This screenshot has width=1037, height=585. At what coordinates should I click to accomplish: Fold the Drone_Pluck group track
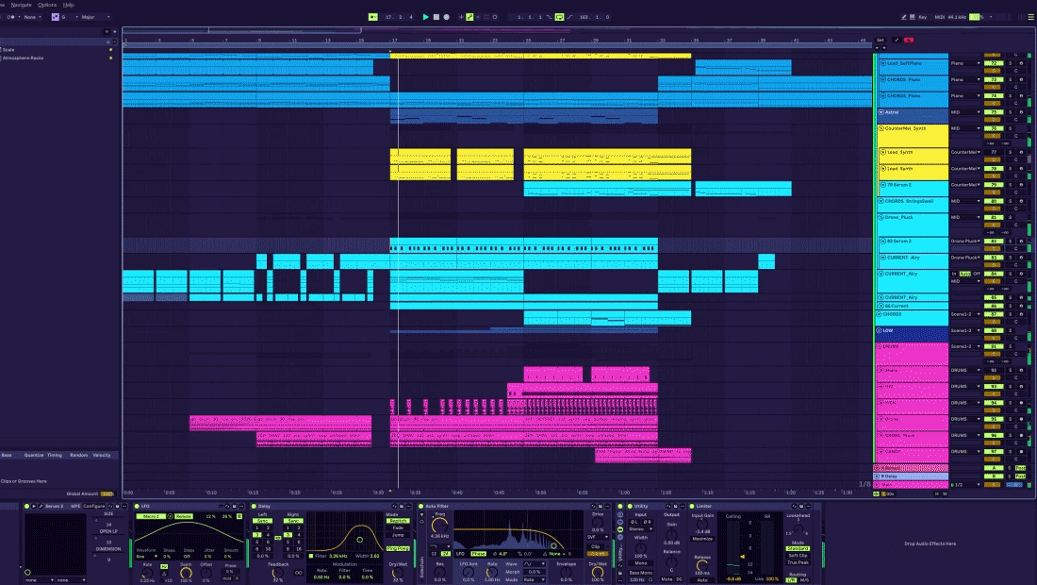tap(881, 217)
